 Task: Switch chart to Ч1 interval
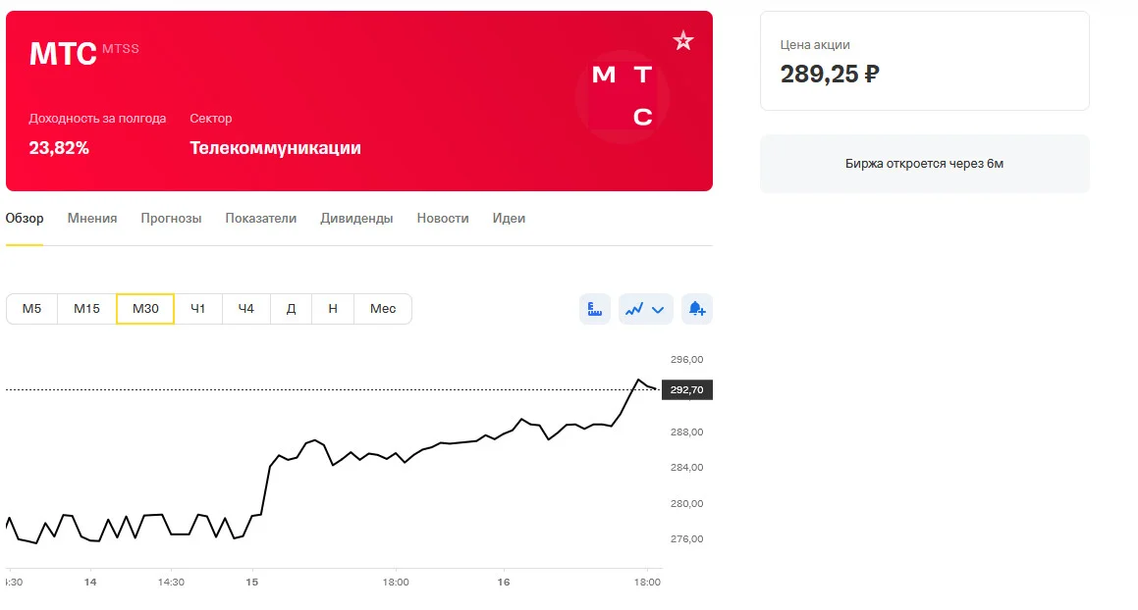[x=198, y=309]
